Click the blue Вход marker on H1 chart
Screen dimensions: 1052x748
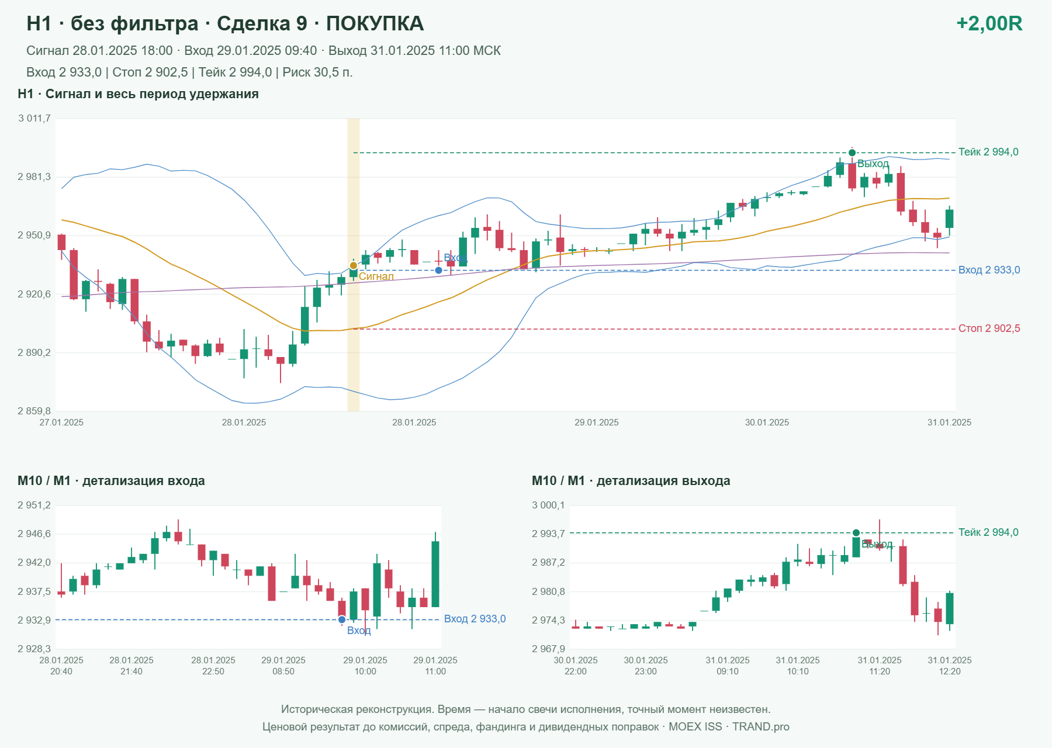pyautogui.click(x=438, y=270)
